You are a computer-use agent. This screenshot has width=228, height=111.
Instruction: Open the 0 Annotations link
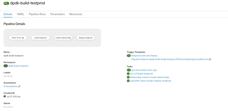10,86
